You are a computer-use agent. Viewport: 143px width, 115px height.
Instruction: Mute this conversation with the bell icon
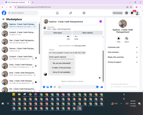tap(118, 39)
